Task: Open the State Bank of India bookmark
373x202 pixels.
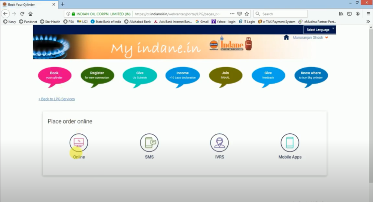Action: point(106,22)
